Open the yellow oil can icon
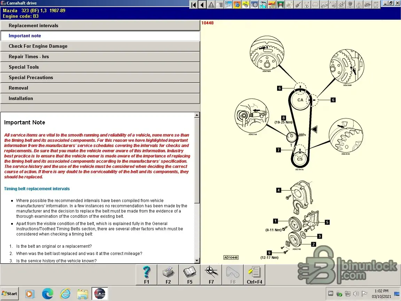Image resolution: width=401 pixels, height=301 pixels. tap(246, 5)
